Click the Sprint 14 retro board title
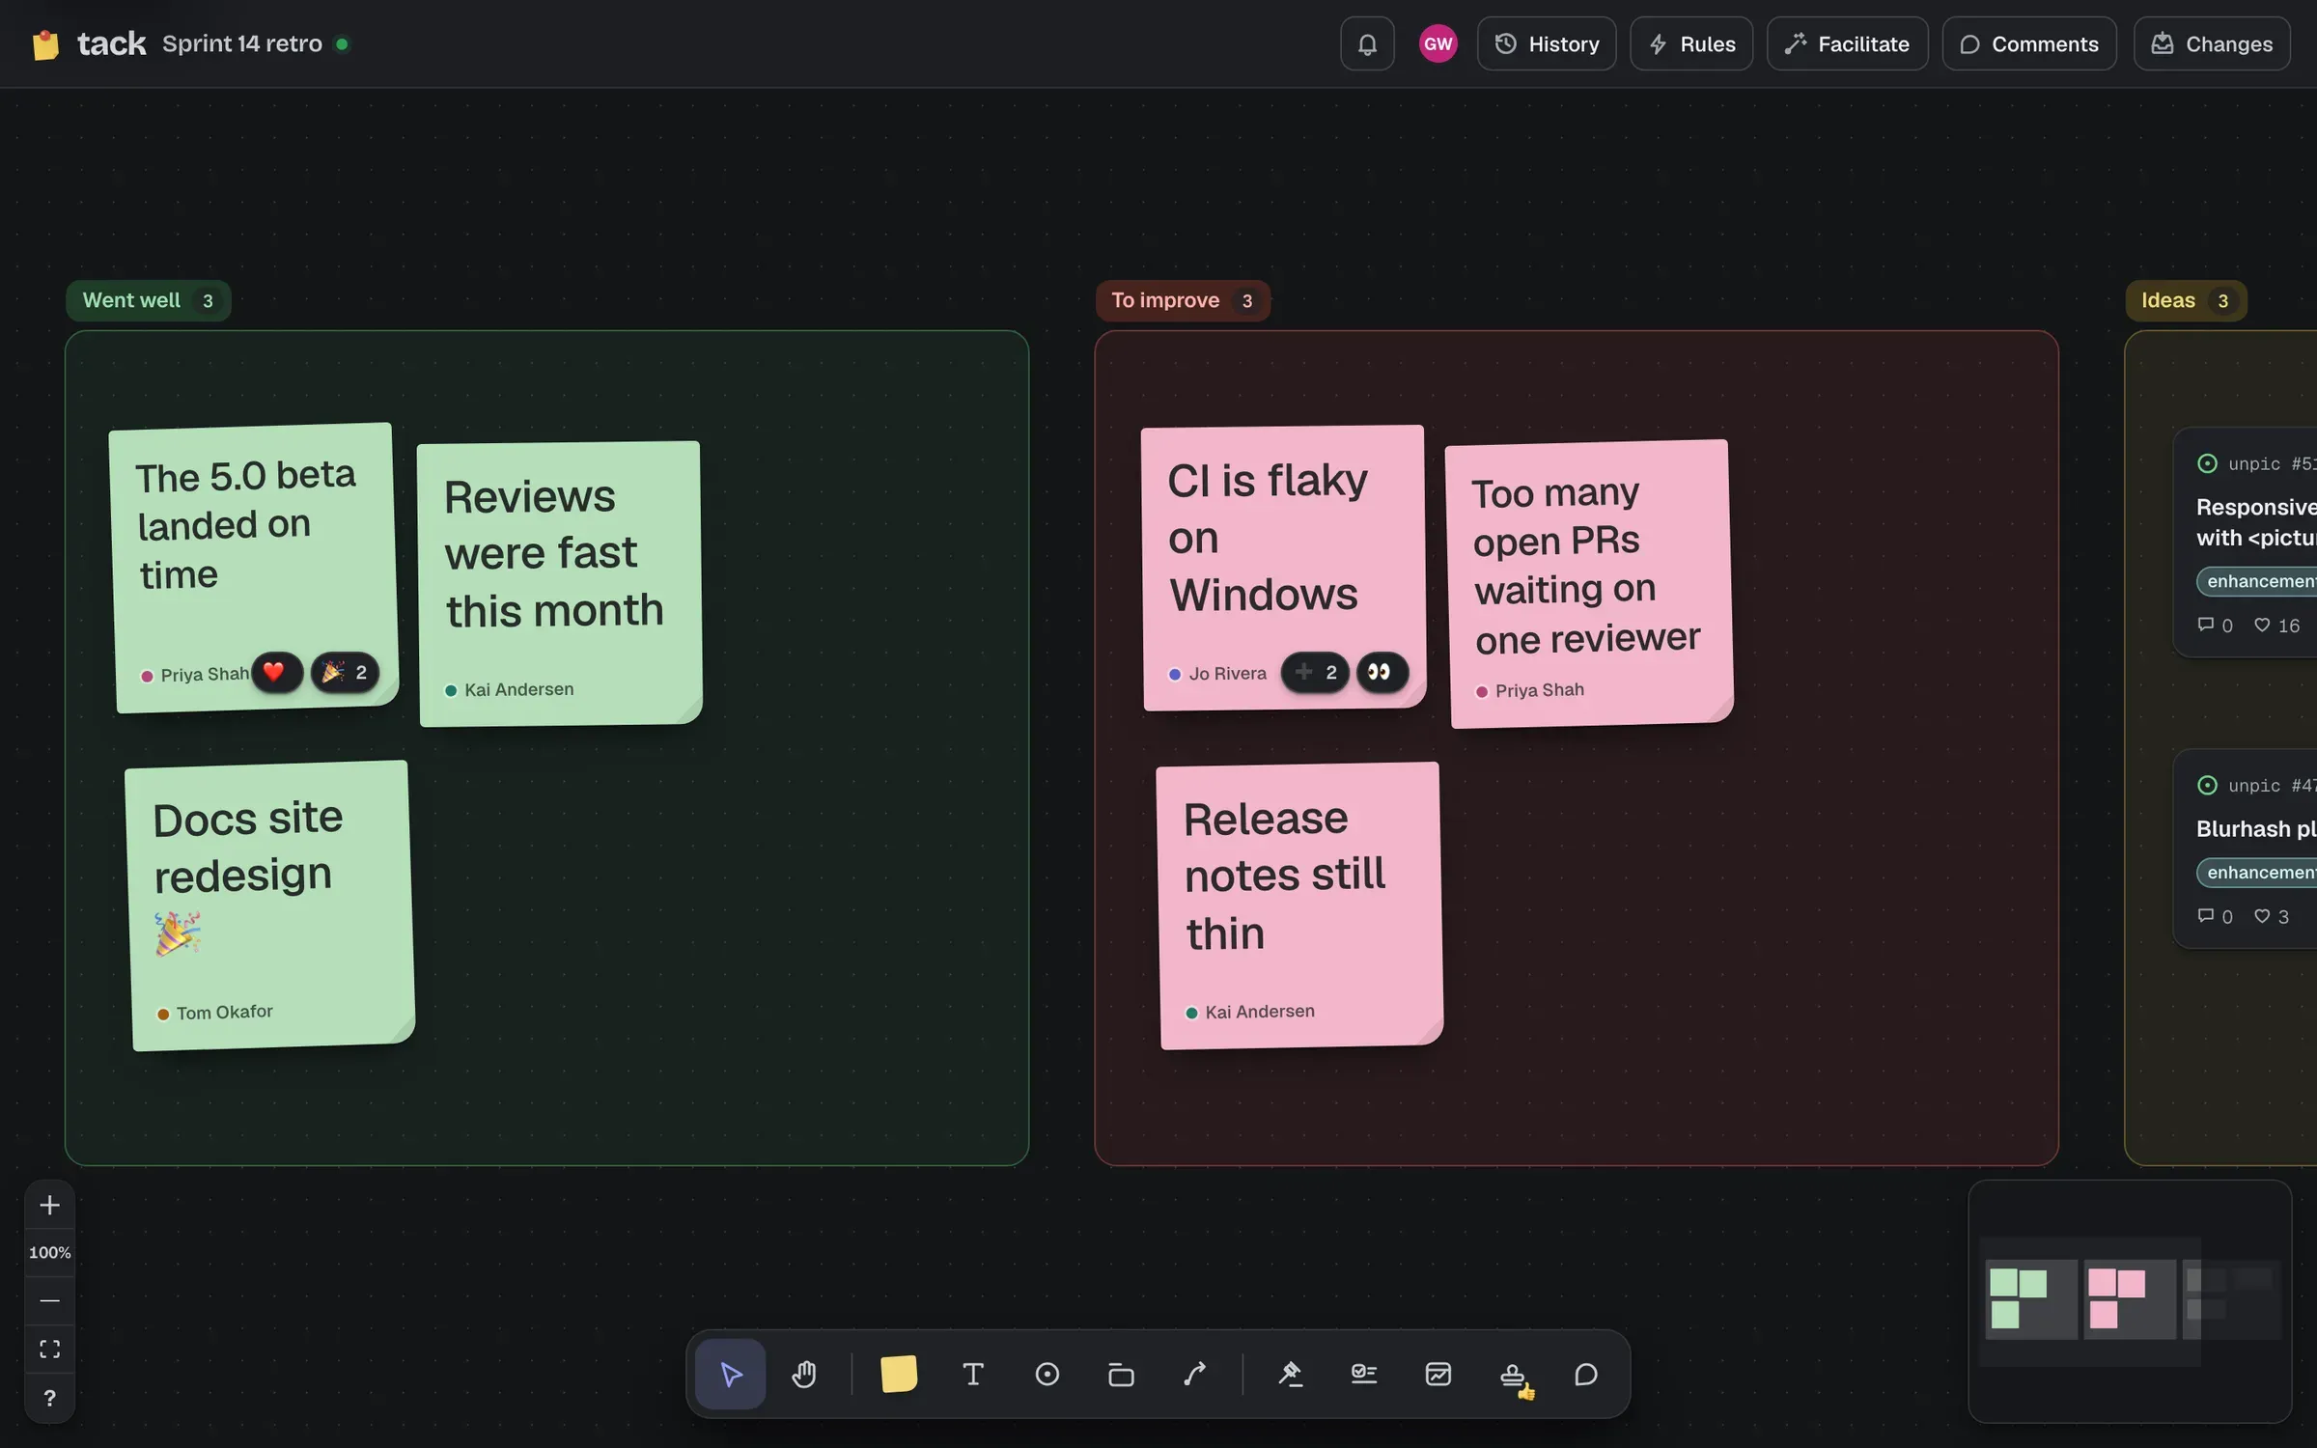This screenshot has height=1448, width=2317. coord(241,43)
